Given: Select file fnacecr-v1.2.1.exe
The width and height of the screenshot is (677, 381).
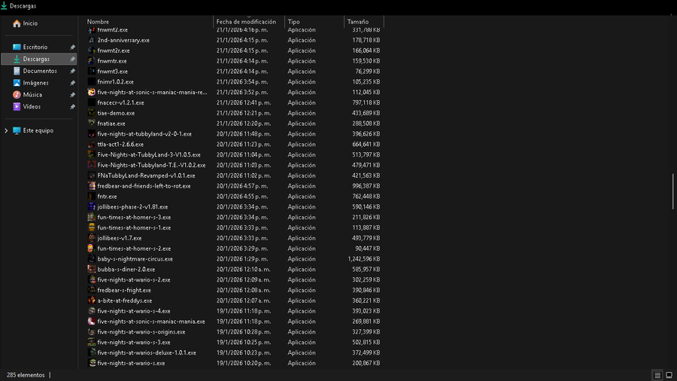Looking at the screenshot, I should click(120, 102).
